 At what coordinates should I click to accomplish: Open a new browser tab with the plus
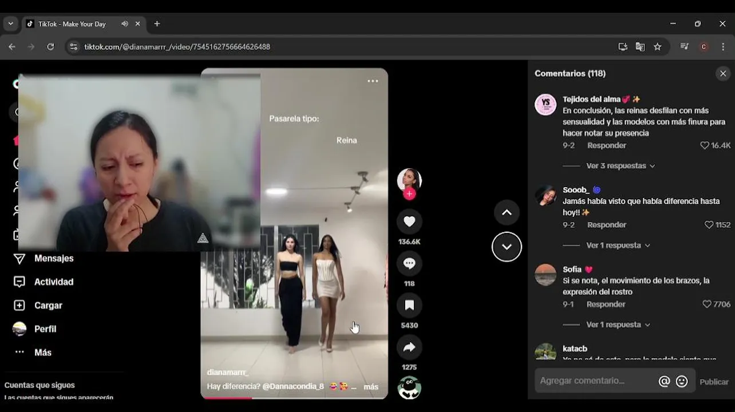157,24
